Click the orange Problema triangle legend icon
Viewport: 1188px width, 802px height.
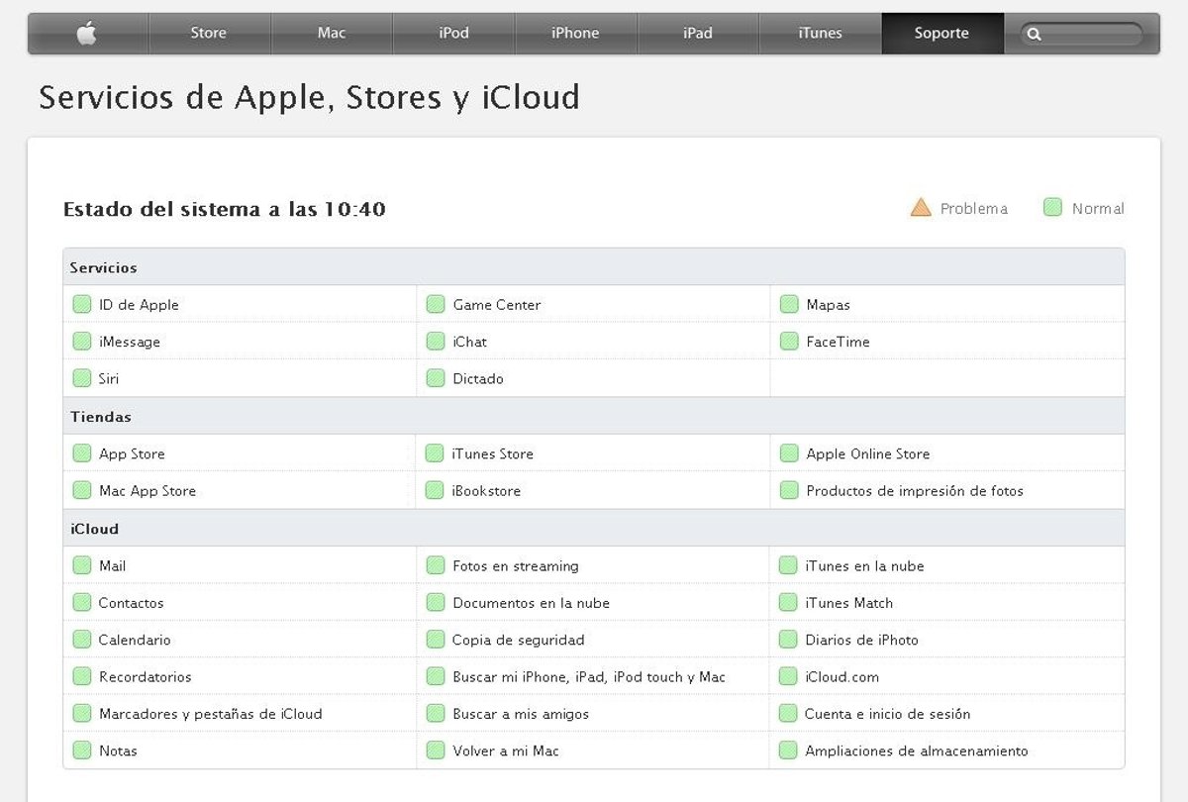(921, 208)
